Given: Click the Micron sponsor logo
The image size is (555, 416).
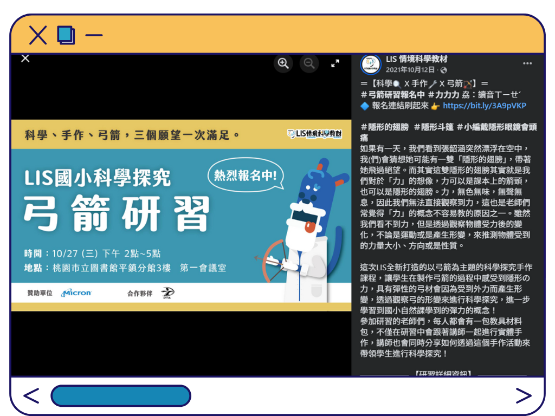Looking at the screenshot, I should coord(76,293).
